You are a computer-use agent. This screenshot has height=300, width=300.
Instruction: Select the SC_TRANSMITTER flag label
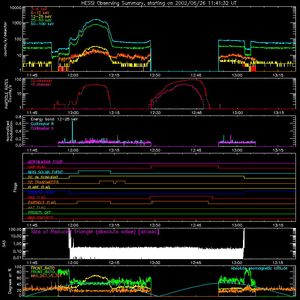coord(43,182)
